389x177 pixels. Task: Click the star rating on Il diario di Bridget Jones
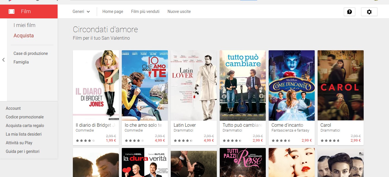tap(85, 141)
